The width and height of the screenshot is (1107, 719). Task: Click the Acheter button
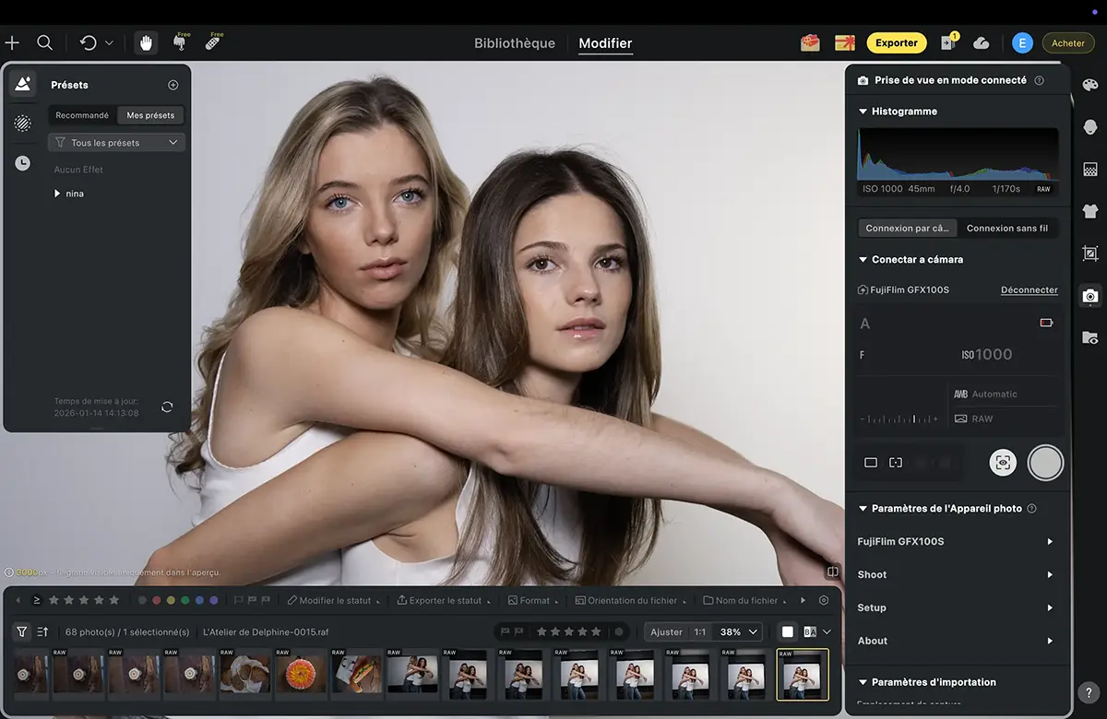1068,43
